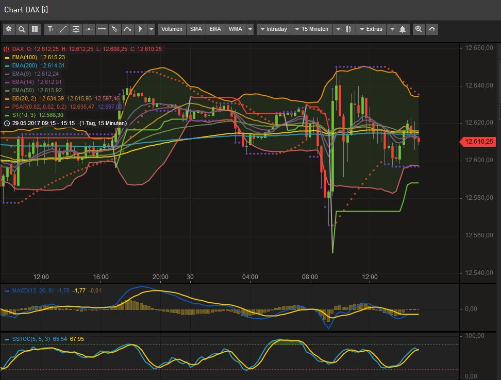The image size is (501, 380).
Task: Open the price alert bell icon
Action: click(403, 29)
